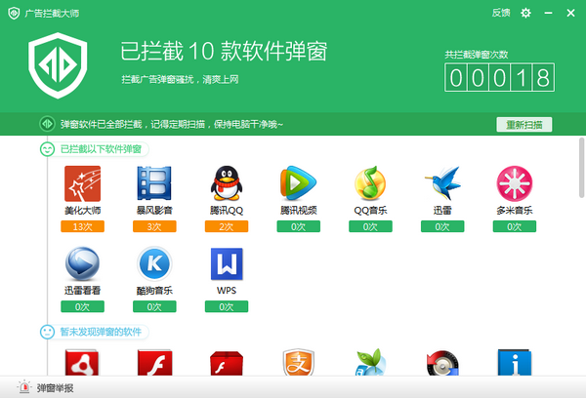586x398 pixels.
Task: Click the WPS blue W icon
Action: [227, 263]
